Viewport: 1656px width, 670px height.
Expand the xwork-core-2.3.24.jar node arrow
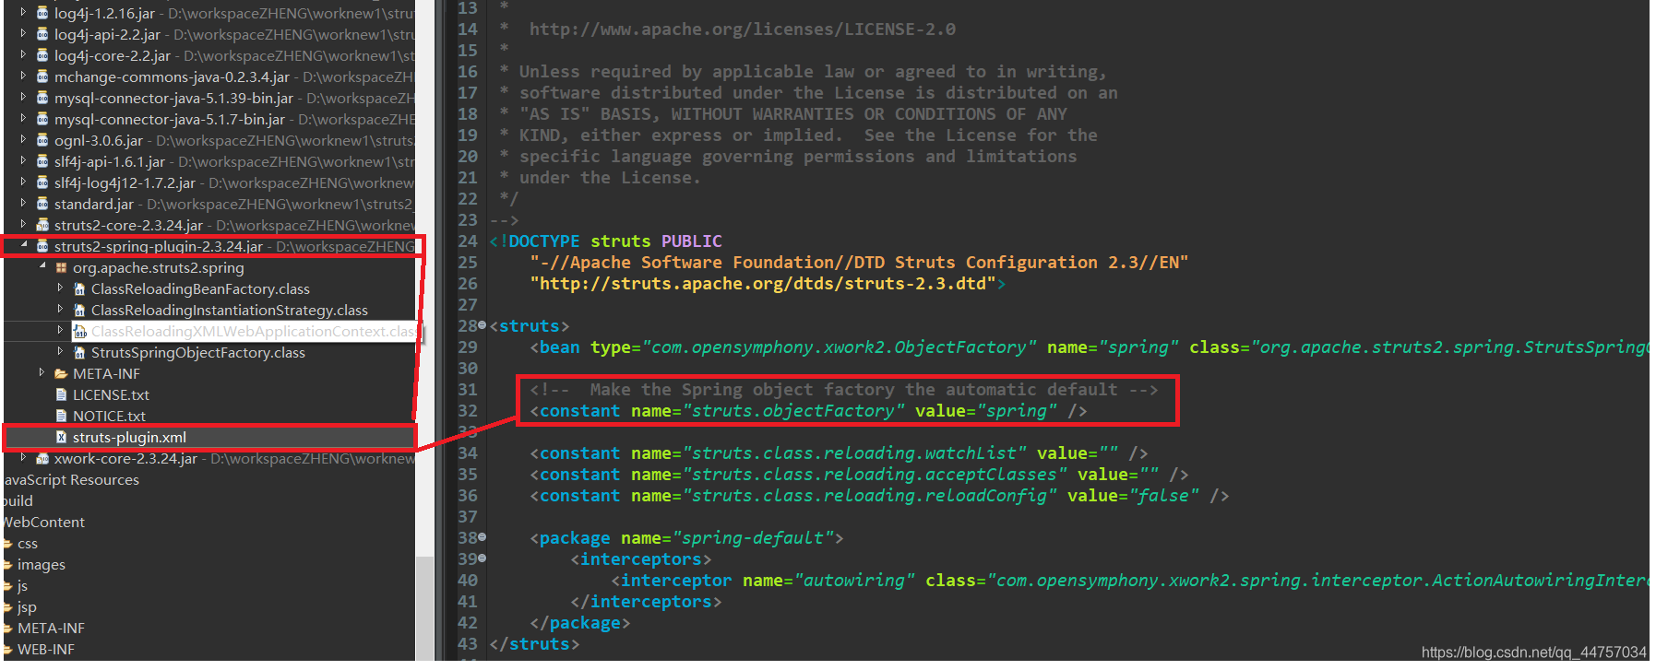coord(23,458)
